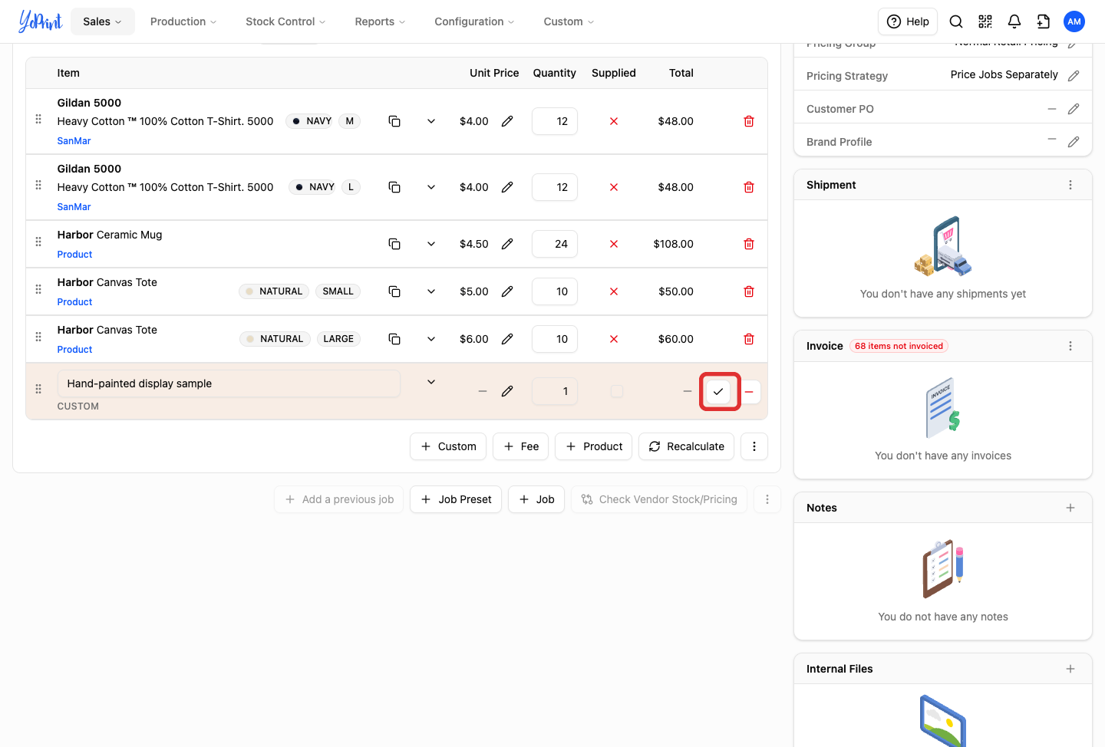Open the search icon in top bar
The height and width of the screenshot is (747, 1105).
956,21
